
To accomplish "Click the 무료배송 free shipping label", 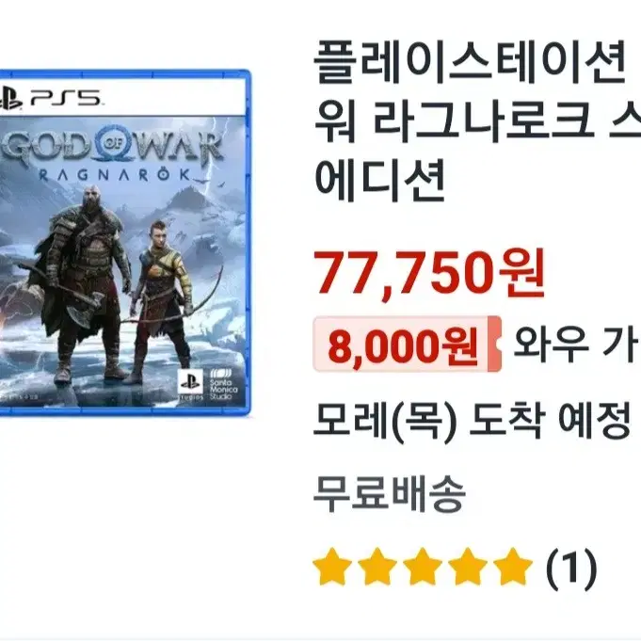I will point(389,492).
